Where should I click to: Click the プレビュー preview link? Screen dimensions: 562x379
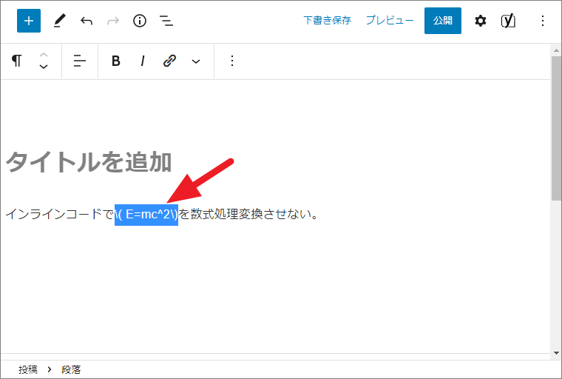(390, 21)
